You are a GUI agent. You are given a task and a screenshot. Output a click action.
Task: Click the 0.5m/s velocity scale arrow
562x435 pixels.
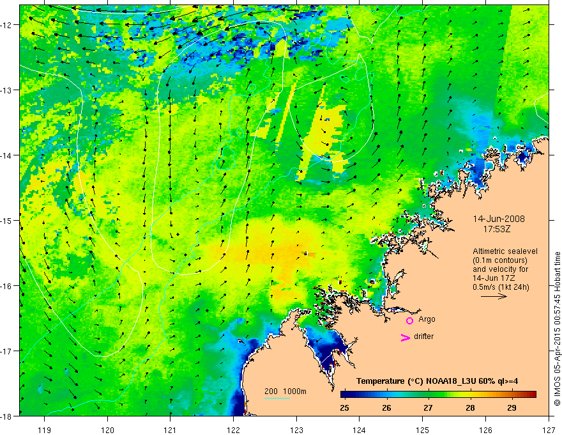click(x=494, y=296)
